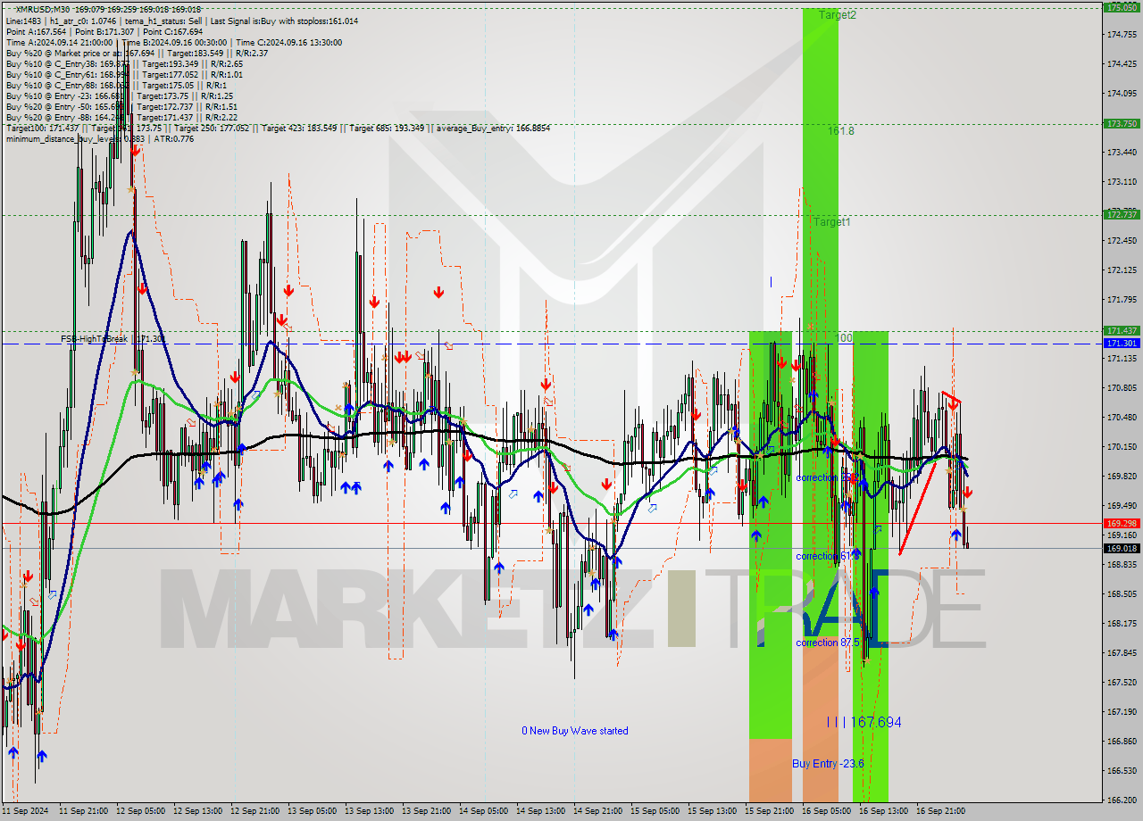Click the '15 Sep 21:00' time axis label
Viewport: 1143px width, 821px height.
tap(769, 811)
